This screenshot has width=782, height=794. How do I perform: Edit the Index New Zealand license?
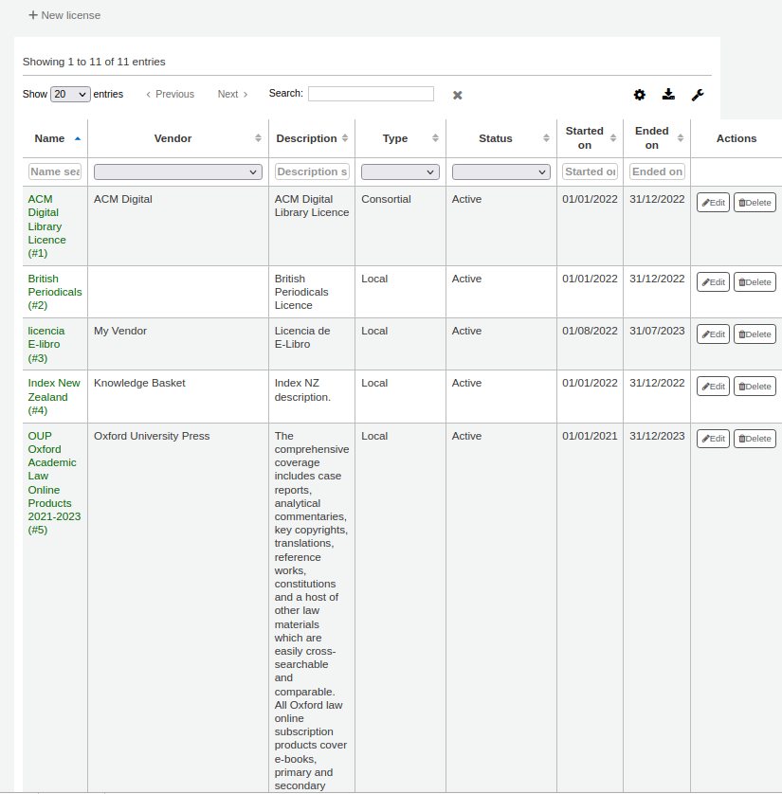coord(713,387)
